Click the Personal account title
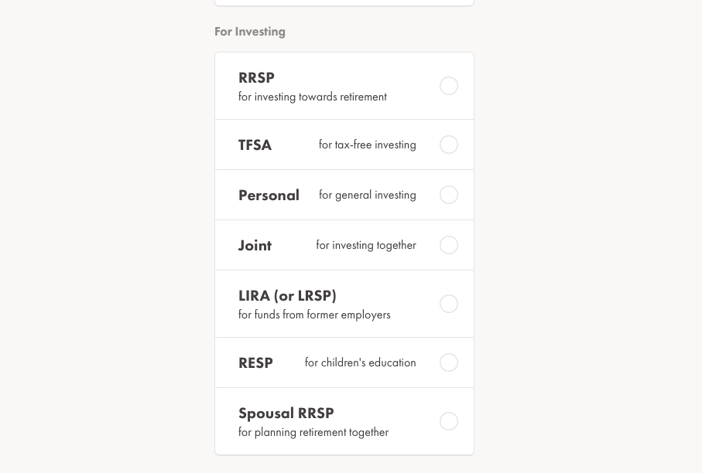Screen dimensions: 702x473 click(269, 196)
